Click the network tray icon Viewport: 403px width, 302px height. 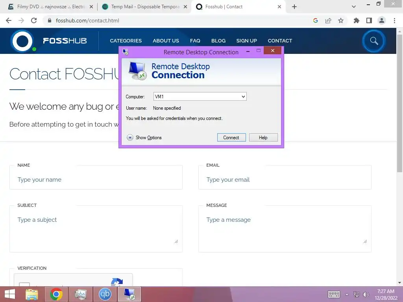click(x=357, y=294)
